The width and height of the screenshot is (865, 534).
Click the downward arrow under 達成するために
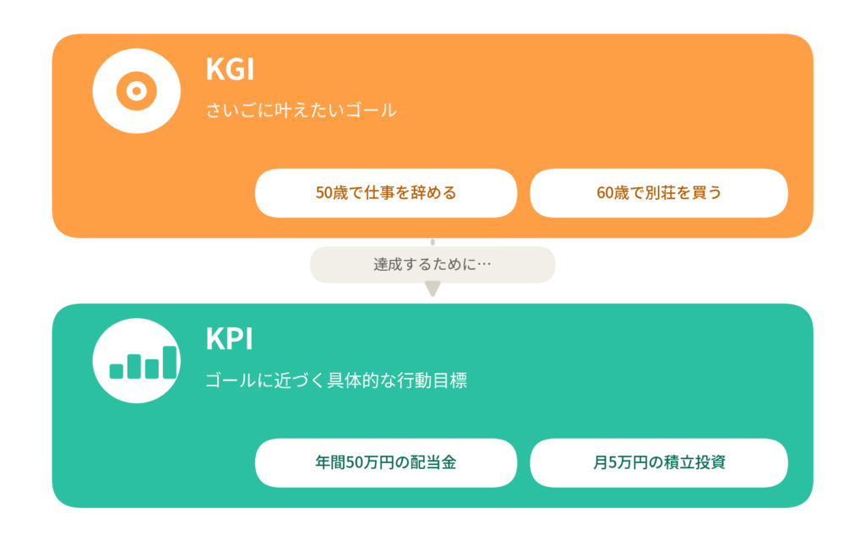[x=432, y=289]
